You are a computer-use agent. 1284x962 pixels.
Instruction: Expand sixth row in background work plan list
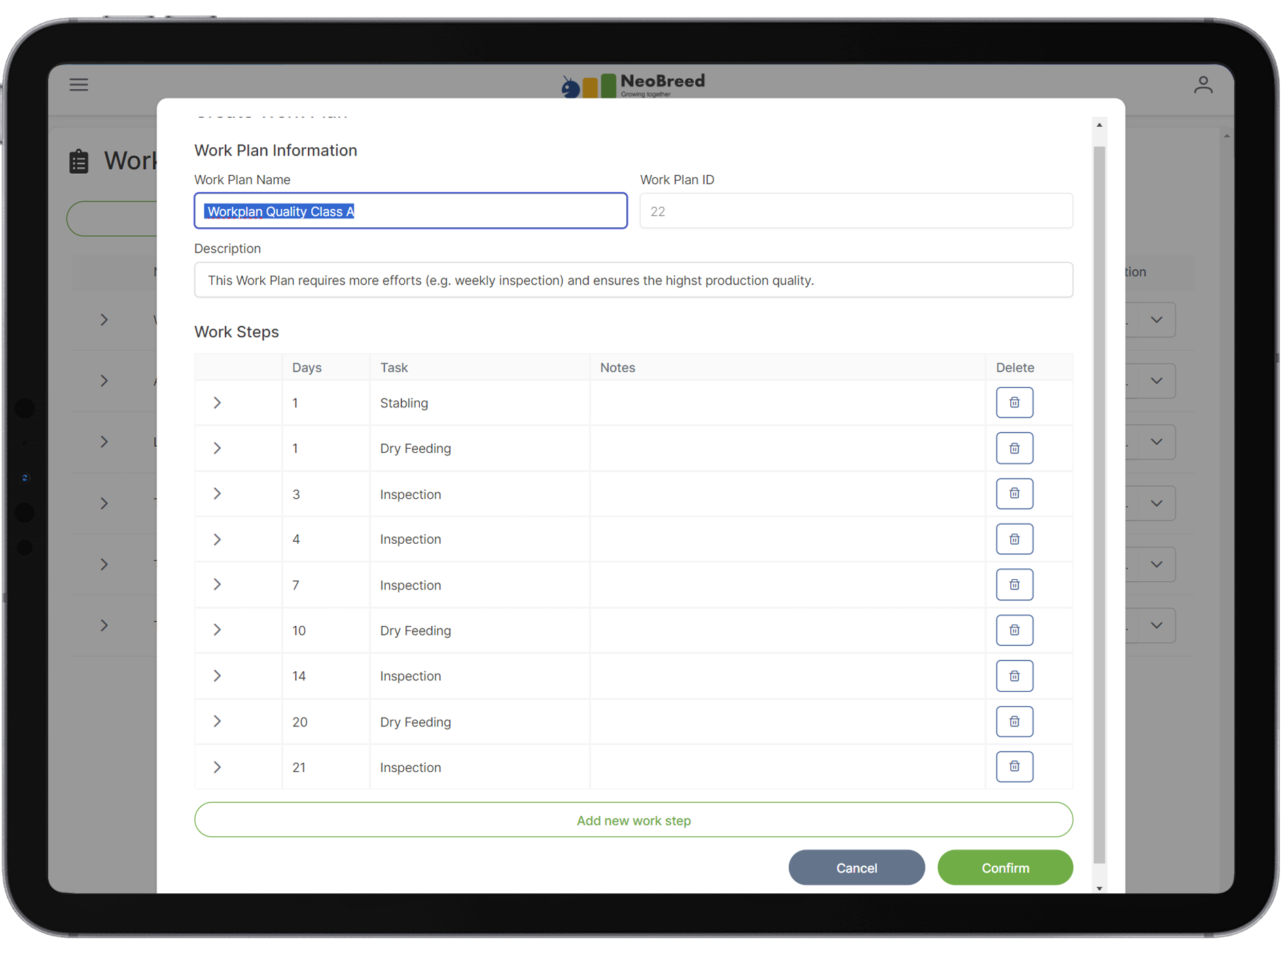tap(104, 625)
